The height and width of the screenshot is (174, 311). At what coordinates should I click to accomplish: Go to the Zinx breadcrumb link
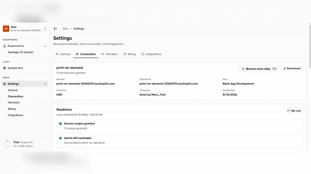point(65,29)
